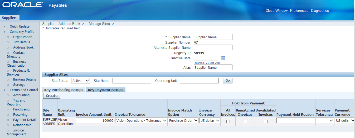Click the Payment Hold Reason input field

click(x=296, y=120)
